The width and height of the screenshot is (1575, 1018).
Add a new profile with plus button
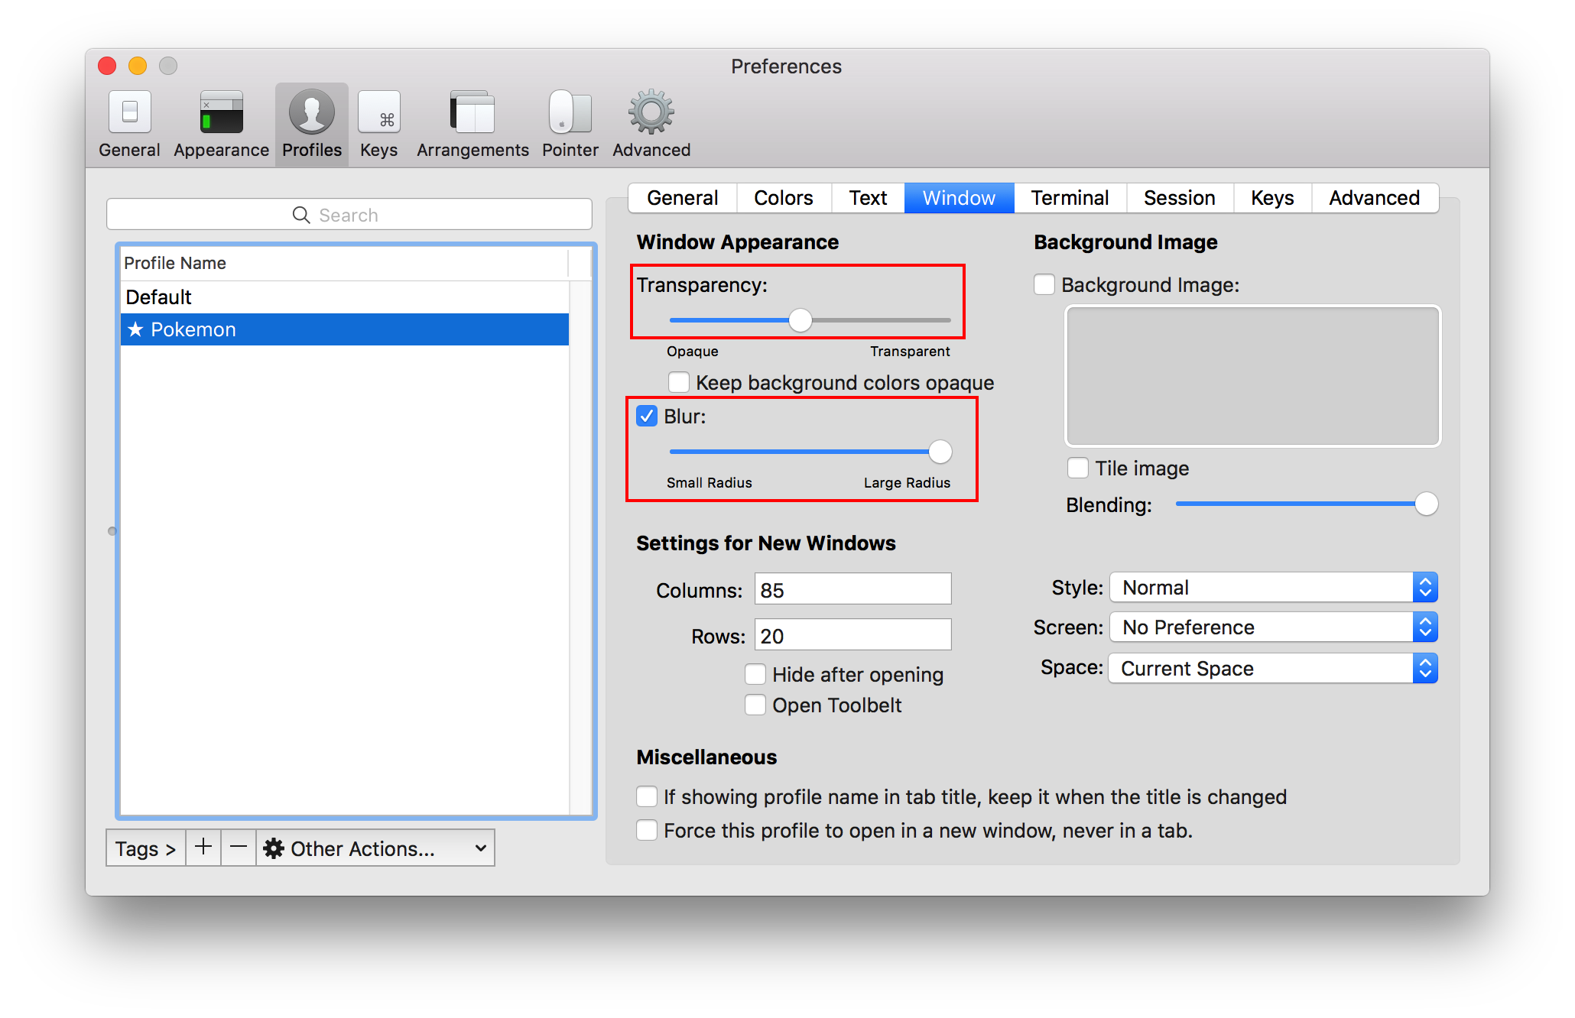pyautogui.click(x=203, y=848)
